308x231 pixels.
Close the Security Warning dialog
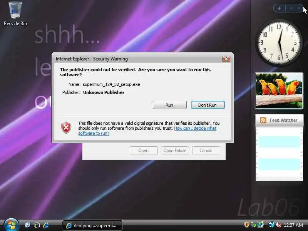click(226, 59)
